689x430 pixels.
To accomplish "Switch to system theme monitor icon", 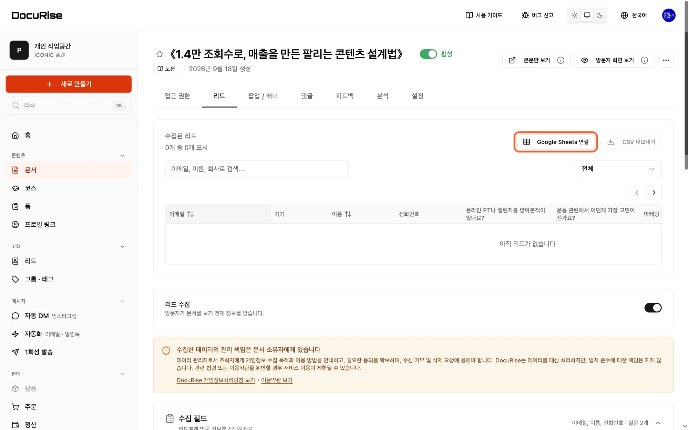I will pos(587,15).
